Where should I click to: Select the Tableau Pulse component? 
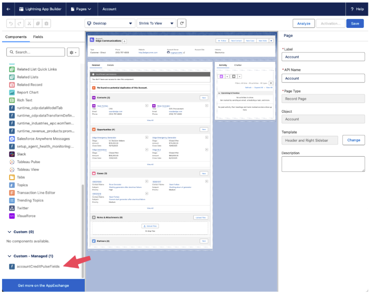click(x=25, y=162)
